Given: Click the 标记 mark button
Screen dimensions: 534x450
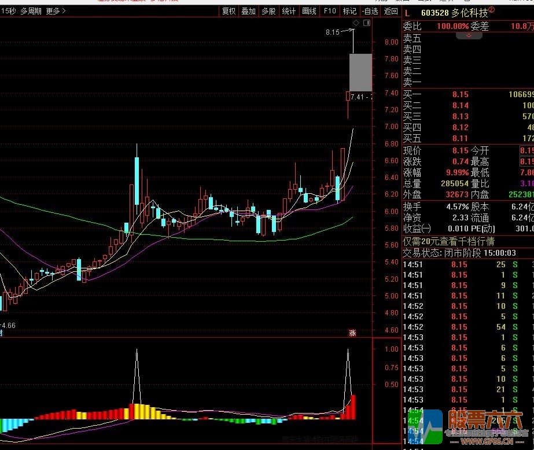Looking at the screenshot, I should (x=349, y=11).
